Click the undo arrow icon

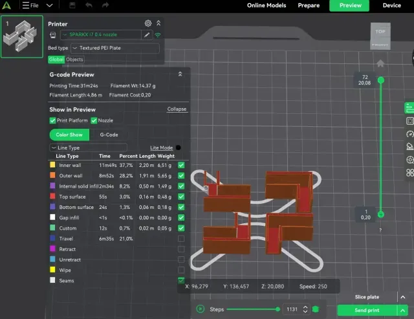click(89, 5)
